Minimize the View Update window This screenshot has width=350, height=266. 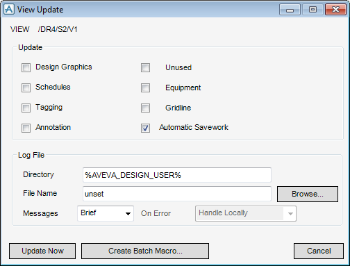click(290, 10)
